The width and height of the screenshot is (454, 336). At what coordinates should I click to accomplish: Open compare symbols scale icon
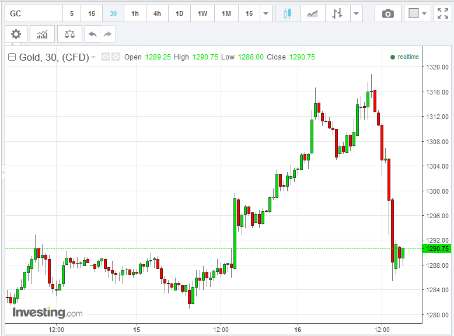tap(69, 34)
